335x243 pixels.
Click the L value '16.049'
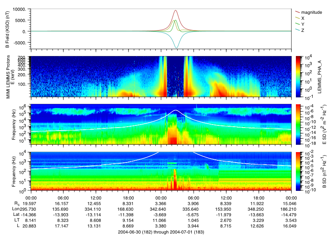tap(289, 226)
